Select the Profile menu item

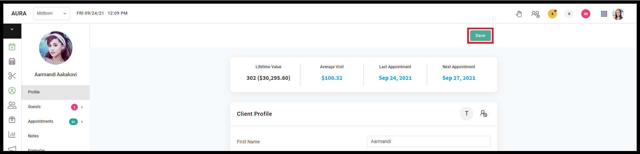56,92
